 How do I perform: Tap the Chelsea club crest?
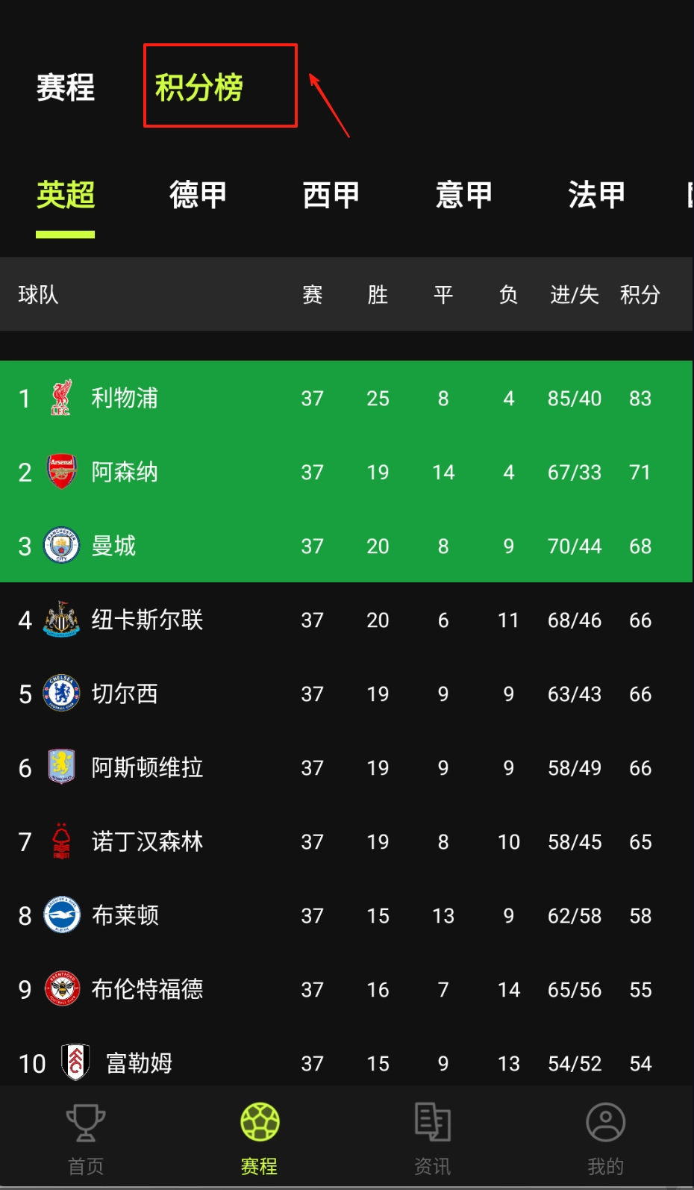pyautogui.click(x=61, y=694)
